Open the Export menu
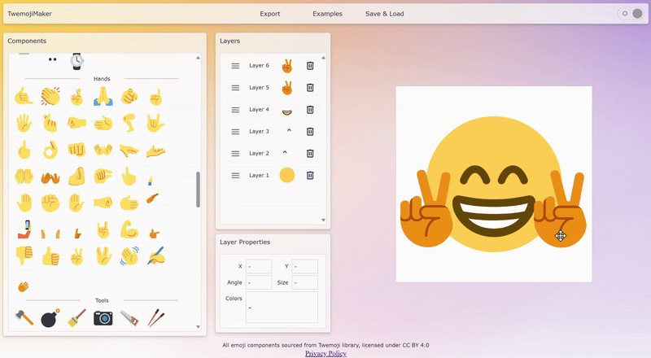651x358 pixels. [x=270, y=14]
